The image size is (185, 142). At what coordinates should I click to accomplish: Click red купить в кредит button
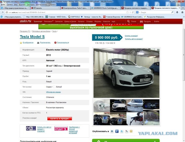coord(60,119)
